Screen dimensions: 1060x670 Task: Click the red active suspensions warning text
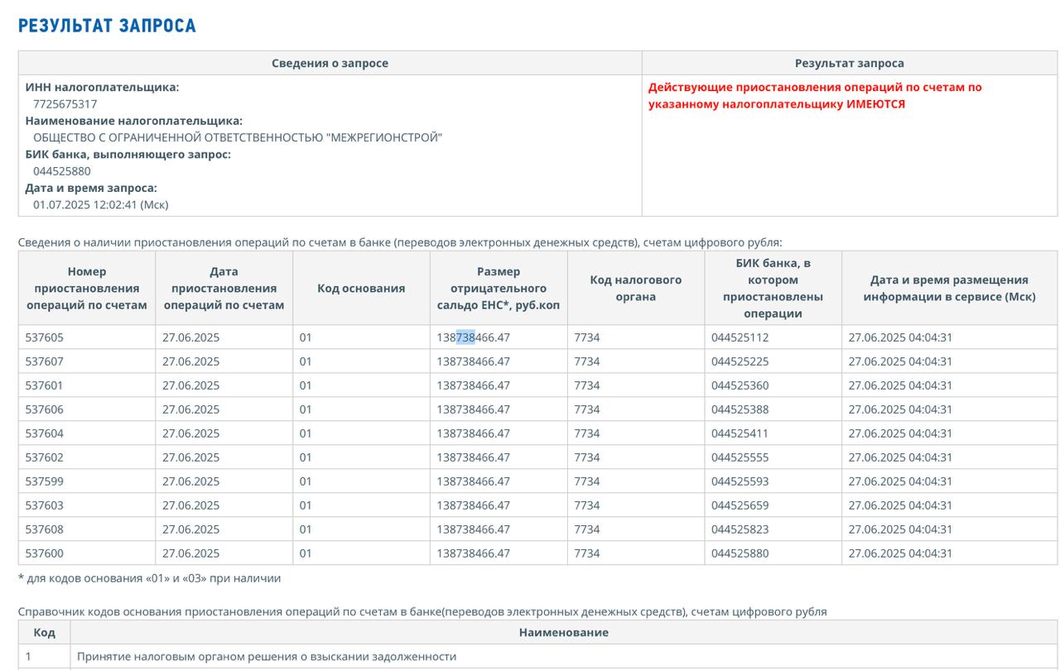pyautogui.click(x=815, y=95)
